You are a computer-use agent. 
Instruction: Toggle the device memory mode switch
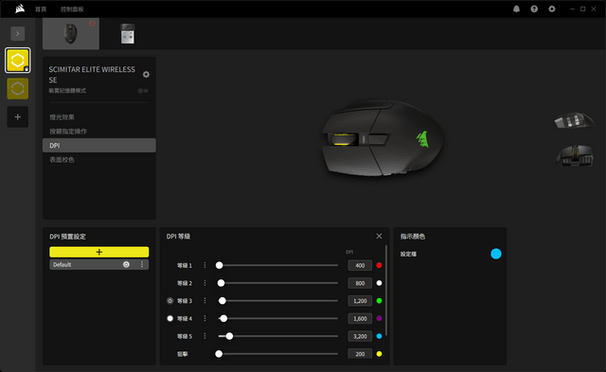[143, 91]
